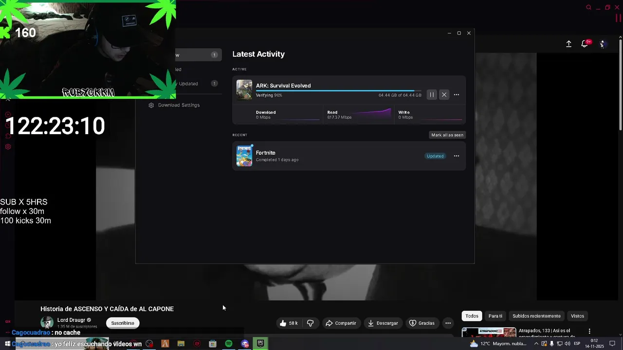
Task: Open more actions menu beside Gracias
Action: [x=448, y=323]
